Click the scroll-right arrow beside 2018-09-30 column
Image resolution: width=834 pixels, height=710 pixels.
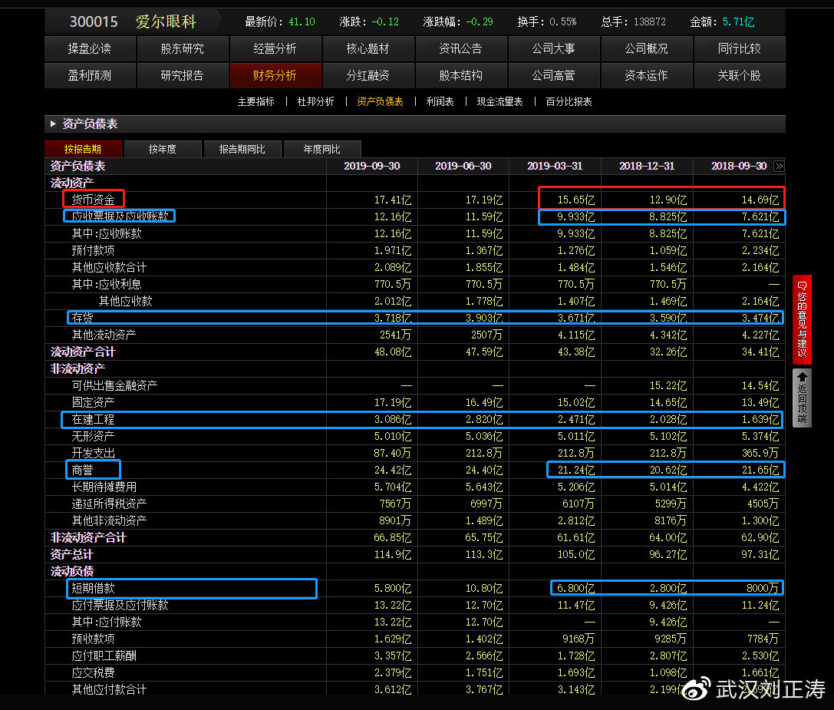[x=779, y=167]
